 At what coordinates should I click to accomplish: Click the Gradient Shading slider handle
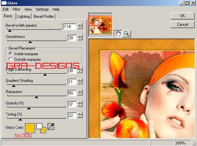click(14, 86)
